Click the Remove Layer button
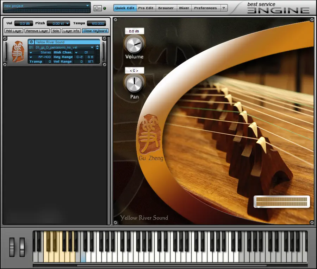 [x=37, y=31]
